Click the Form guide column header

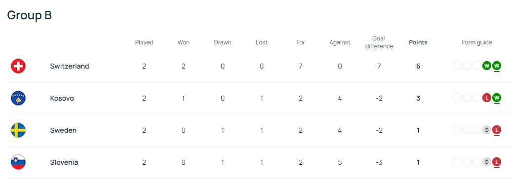[477, 42]
